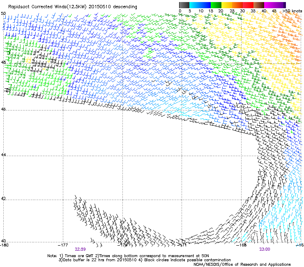This screenshot has height=267, width=304.
Task: Click the magenta 40-45 knots legend swatch
Action: (269, 5)
